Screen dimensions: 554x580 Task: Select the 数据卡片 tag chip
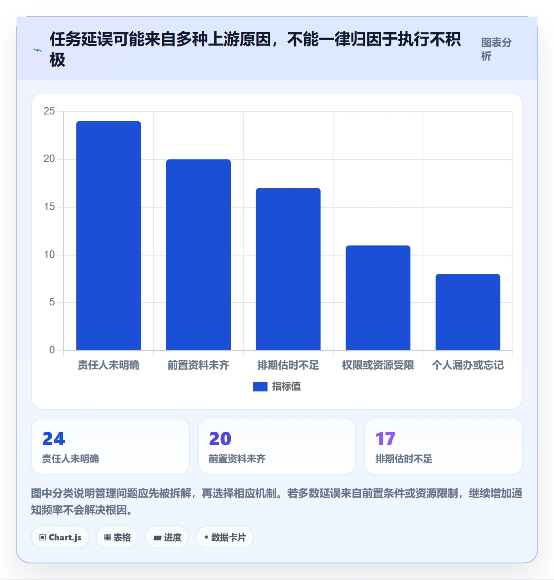tap(225, 537)
